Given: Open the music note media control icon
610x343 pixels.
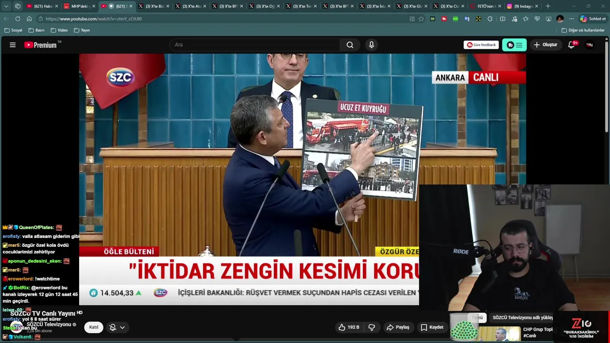Looking at the screenshot, I should 514,19.
